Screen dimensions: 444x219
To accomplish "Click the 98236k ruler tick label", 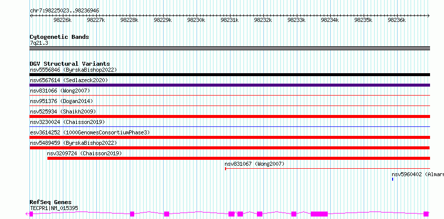I will tap(397, 20).
